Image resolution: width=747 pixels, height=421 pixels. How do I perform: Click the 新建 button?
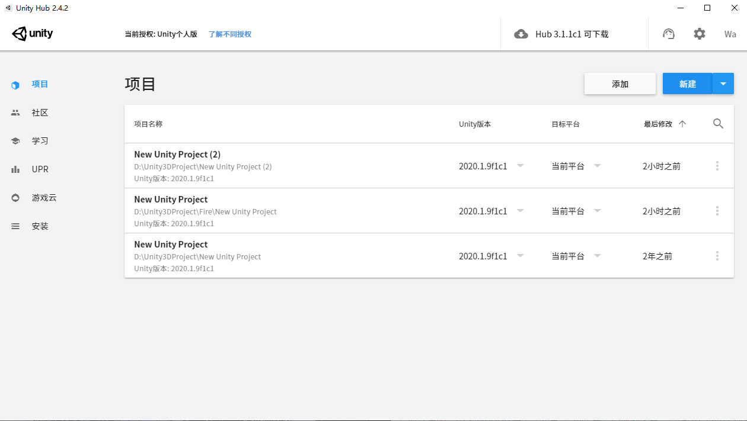pyautogui.click(x=688, y=84)
